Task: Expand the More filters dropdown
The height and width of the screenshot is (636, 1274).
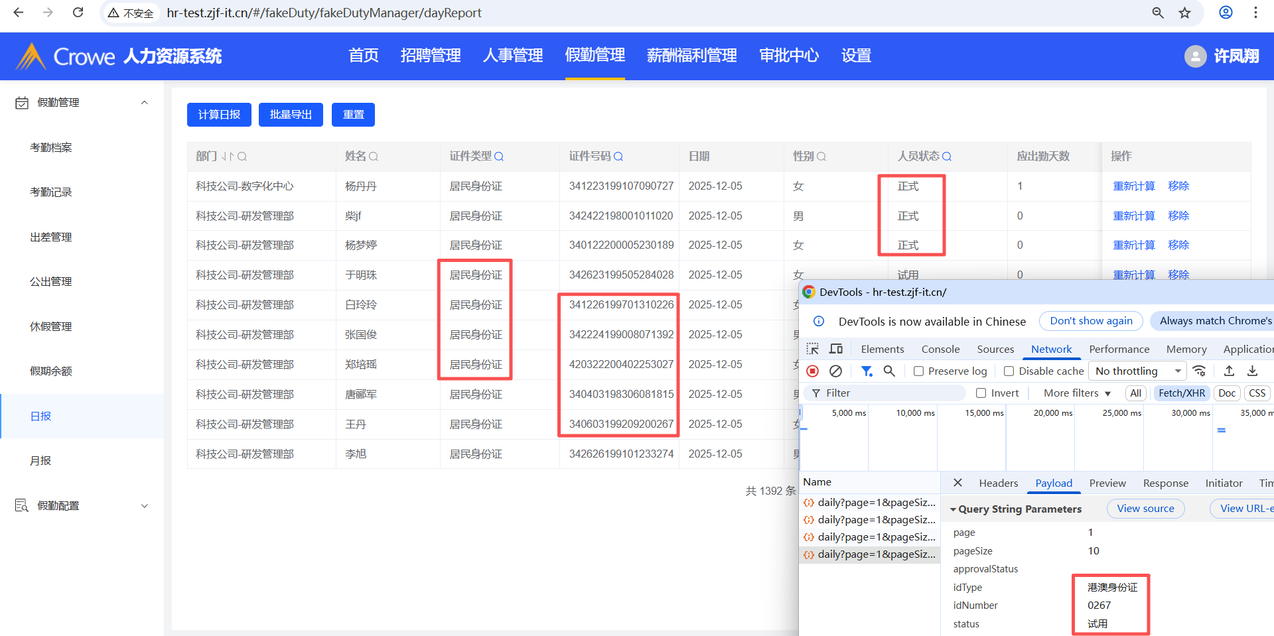Action: point(1077,393)
